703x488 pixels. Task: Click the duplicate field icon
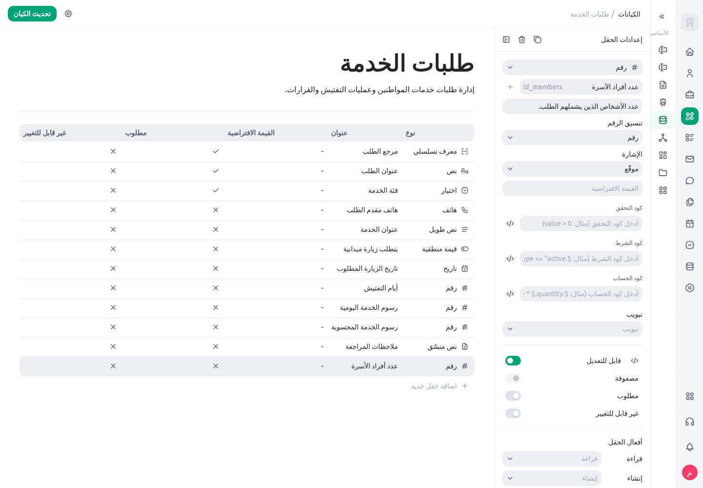point(538,40)
